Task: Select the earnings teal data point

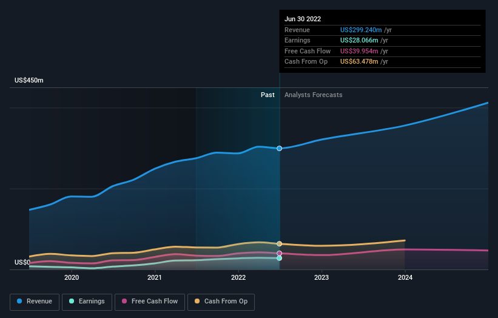Action: [x=279, y=259]
